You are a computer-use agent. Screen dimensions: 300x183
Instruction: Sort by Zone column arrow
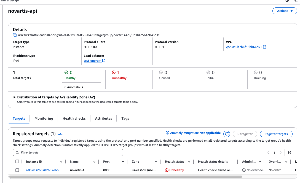click(x=156, y=162)
